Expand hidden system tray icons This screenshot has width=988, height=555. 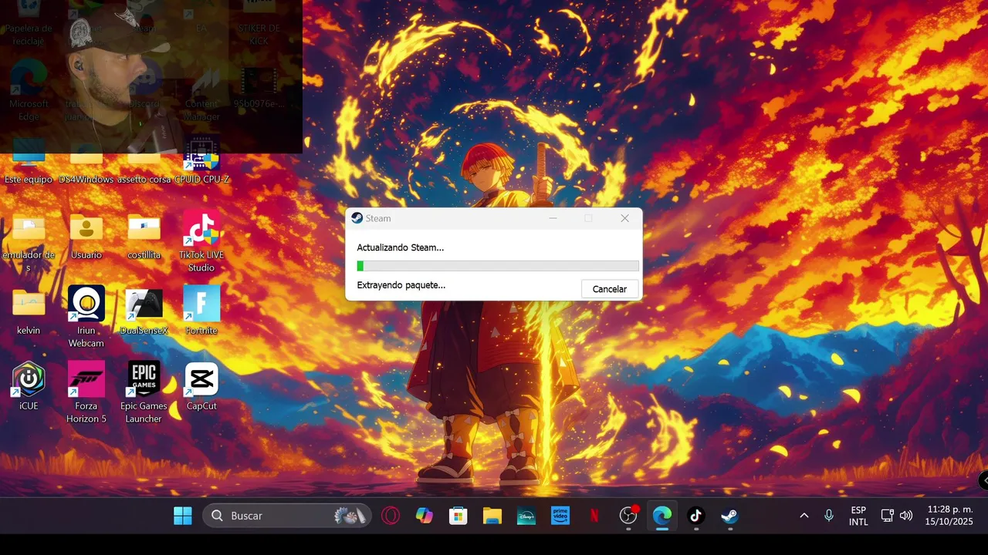(x=804, y=516)
